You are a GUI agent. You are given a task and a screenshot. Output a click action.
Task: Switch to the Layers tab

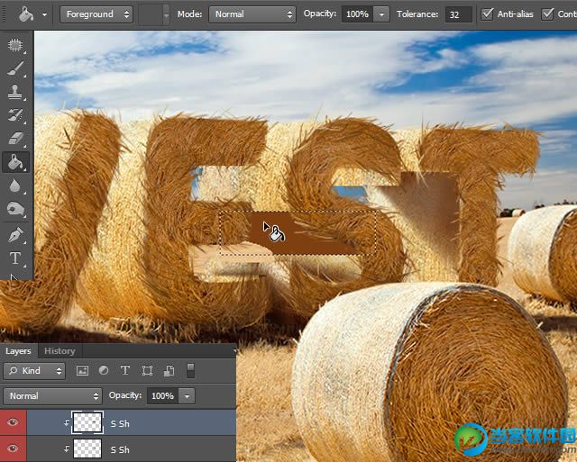(x=18, y=351)
